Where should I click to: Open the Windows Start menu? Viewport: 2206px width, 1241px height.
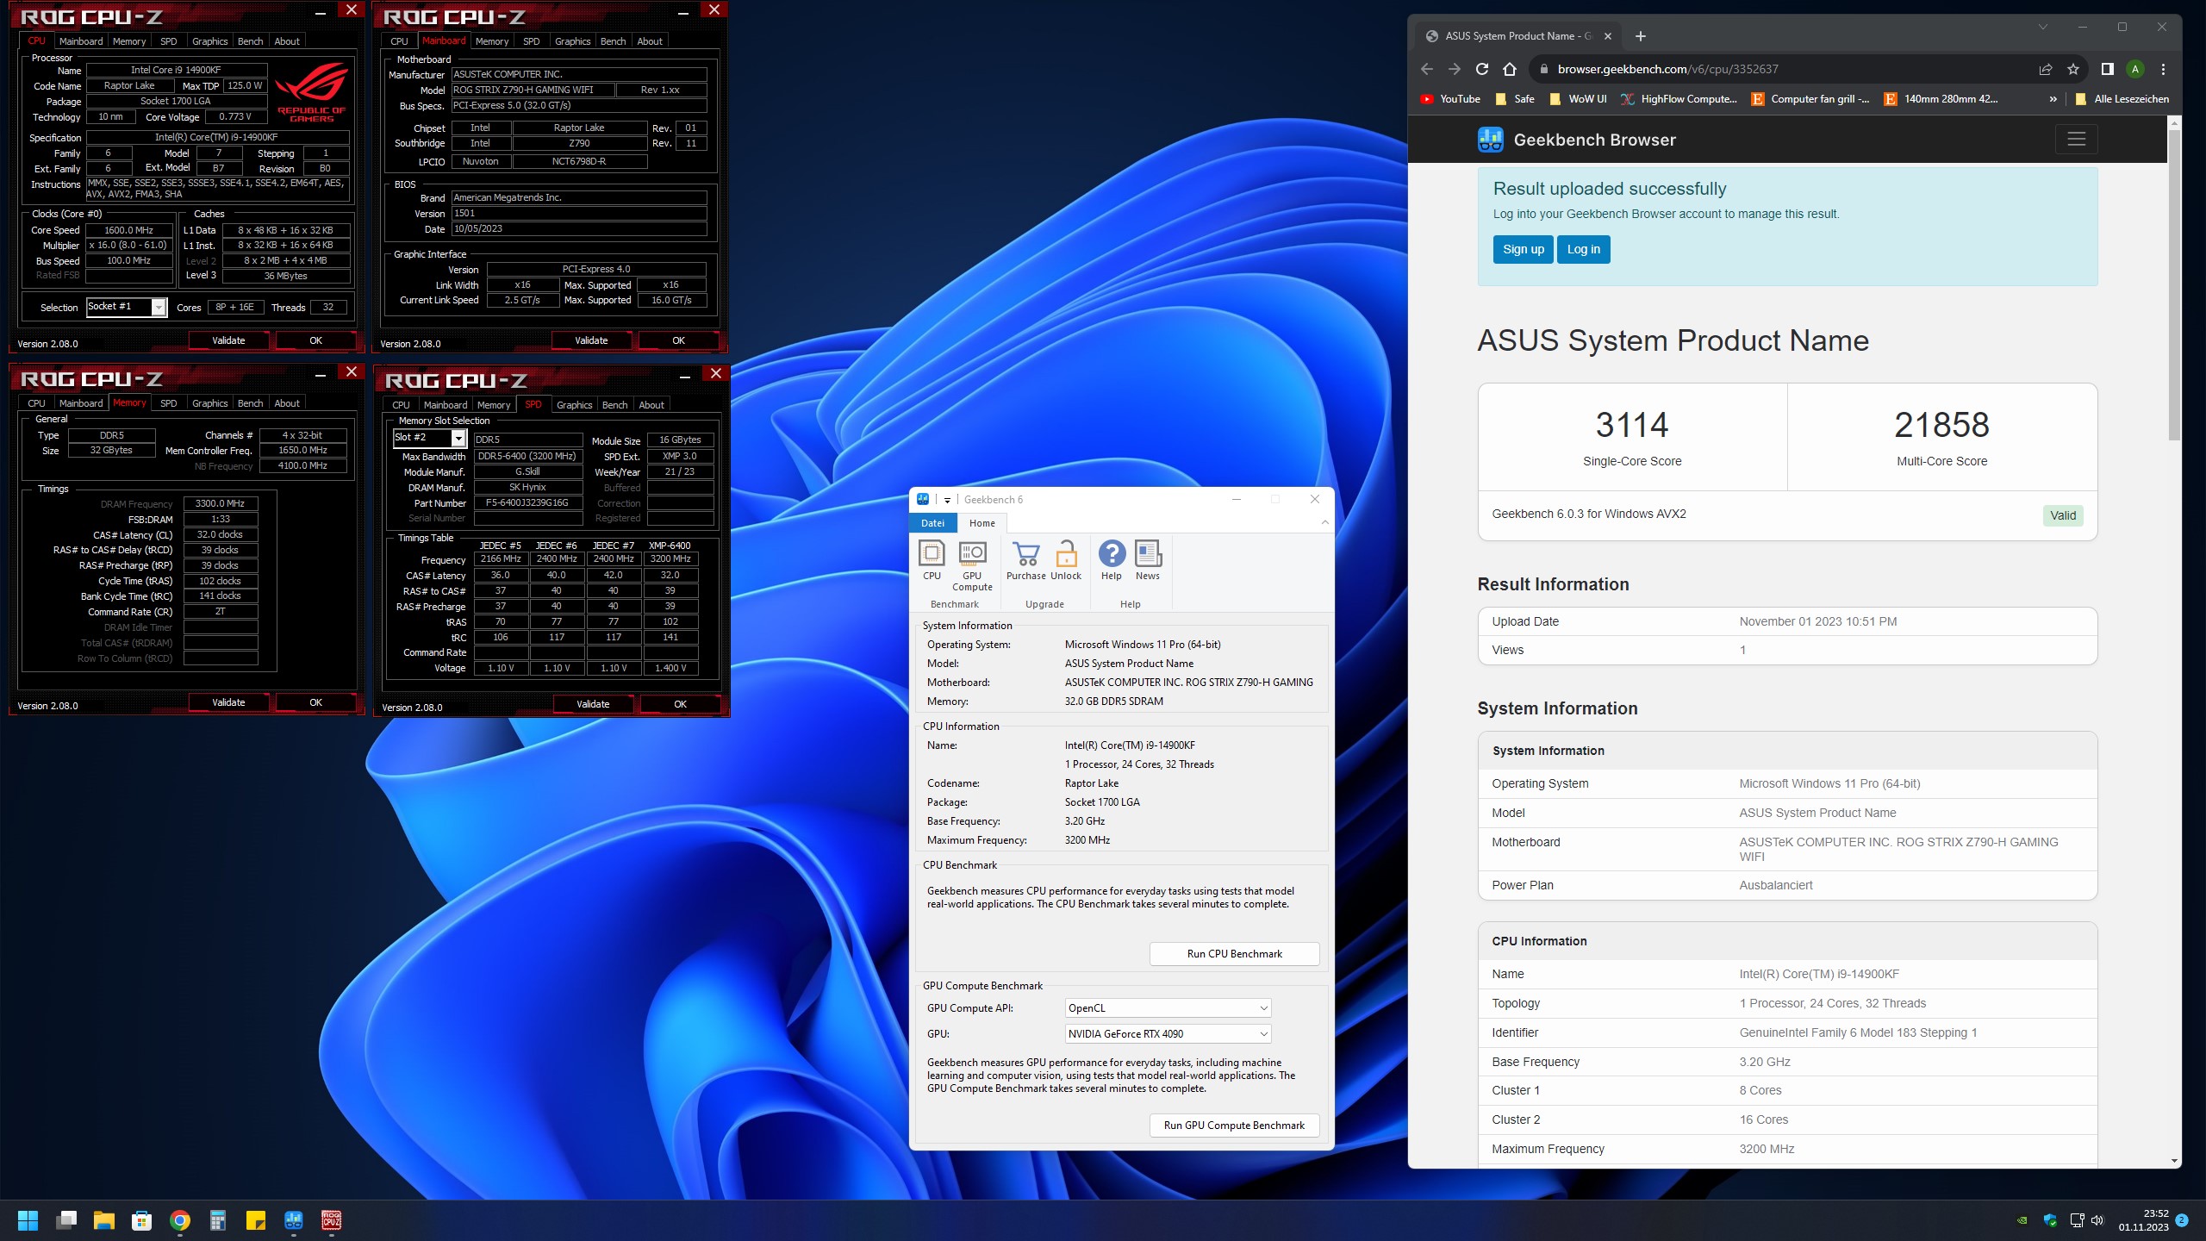28,1220
